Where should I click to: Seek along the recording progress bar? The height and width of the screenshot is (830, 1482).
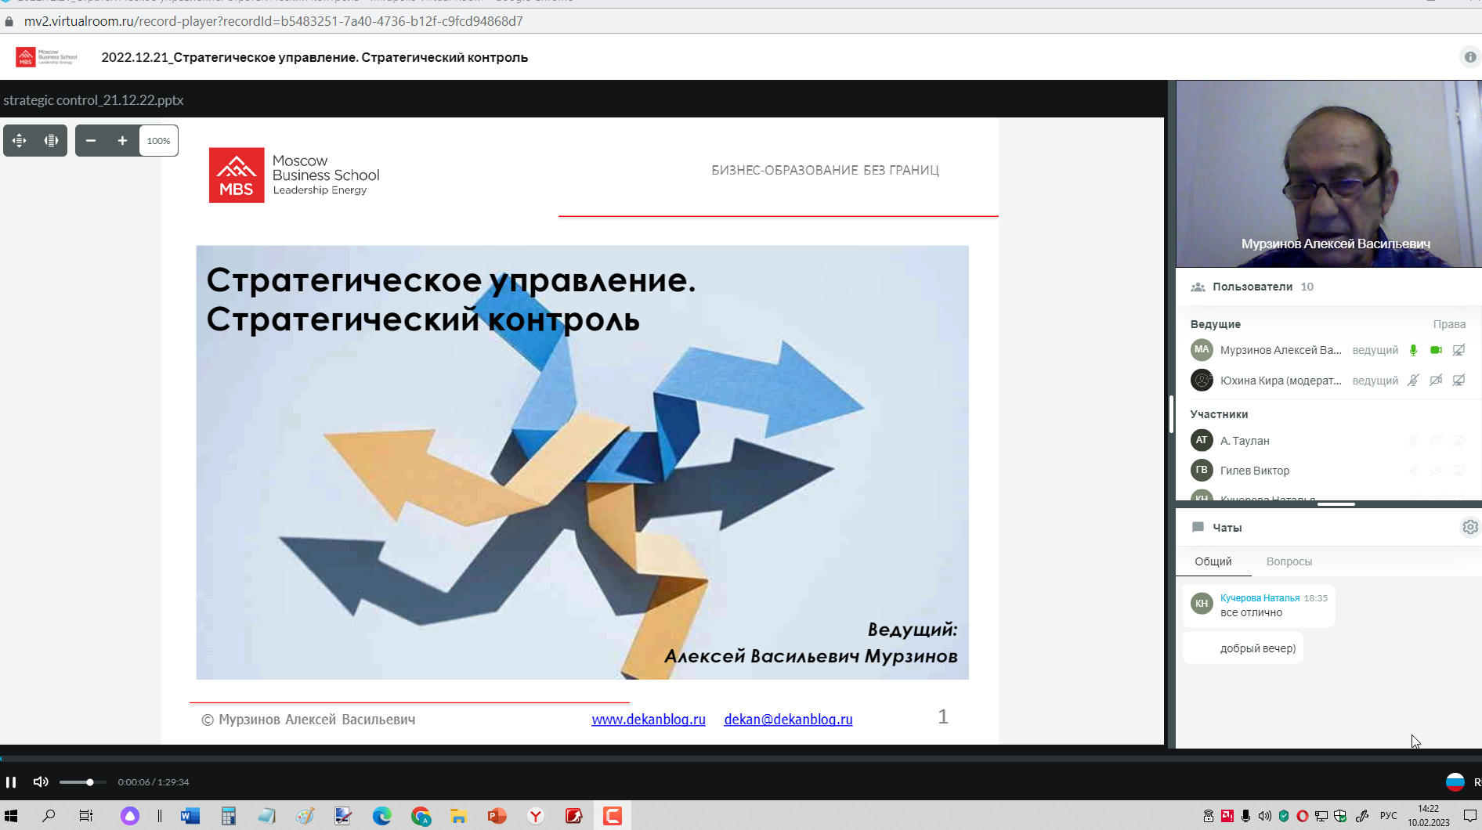pyautogui.click(x=741, y=758)
